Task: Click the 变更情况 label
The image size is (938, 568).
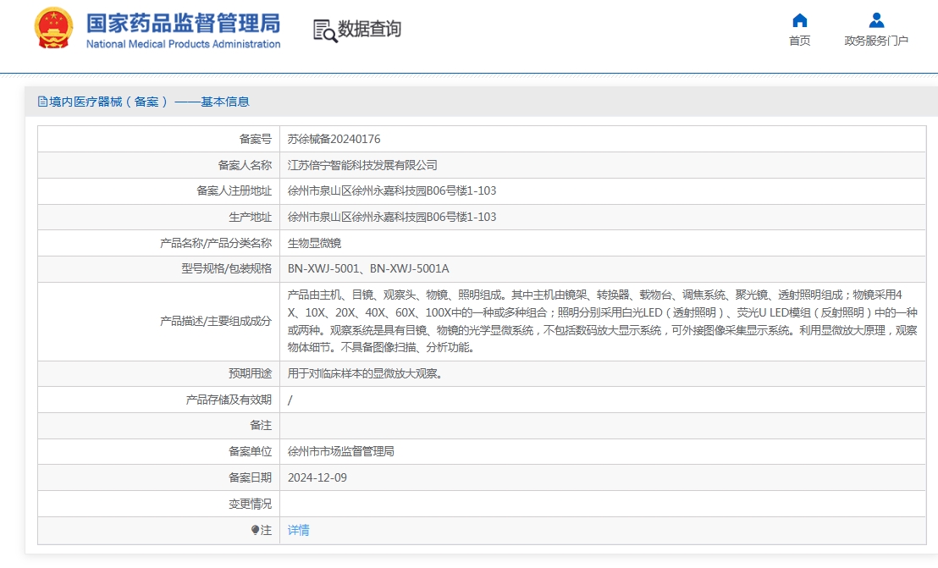Action: 250,504
